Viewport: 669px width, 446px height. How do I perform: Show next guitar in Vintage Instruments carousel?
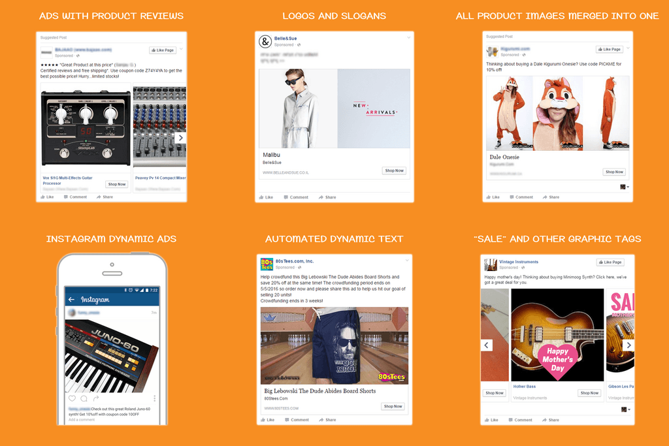[628, 345]
